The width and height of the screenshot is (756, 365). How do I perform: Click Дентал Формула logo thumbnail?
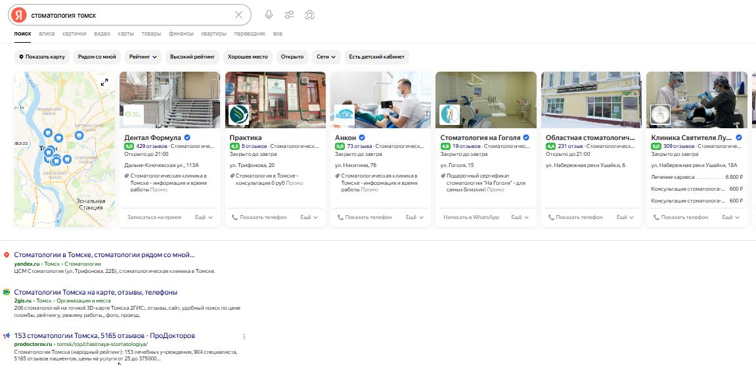tap(133, 115)
